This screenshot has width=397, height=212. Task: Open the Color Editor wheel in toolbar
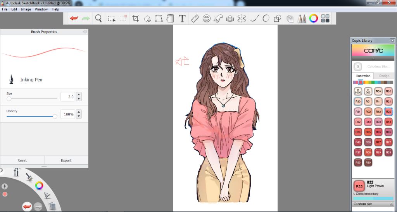pos(313,18)
